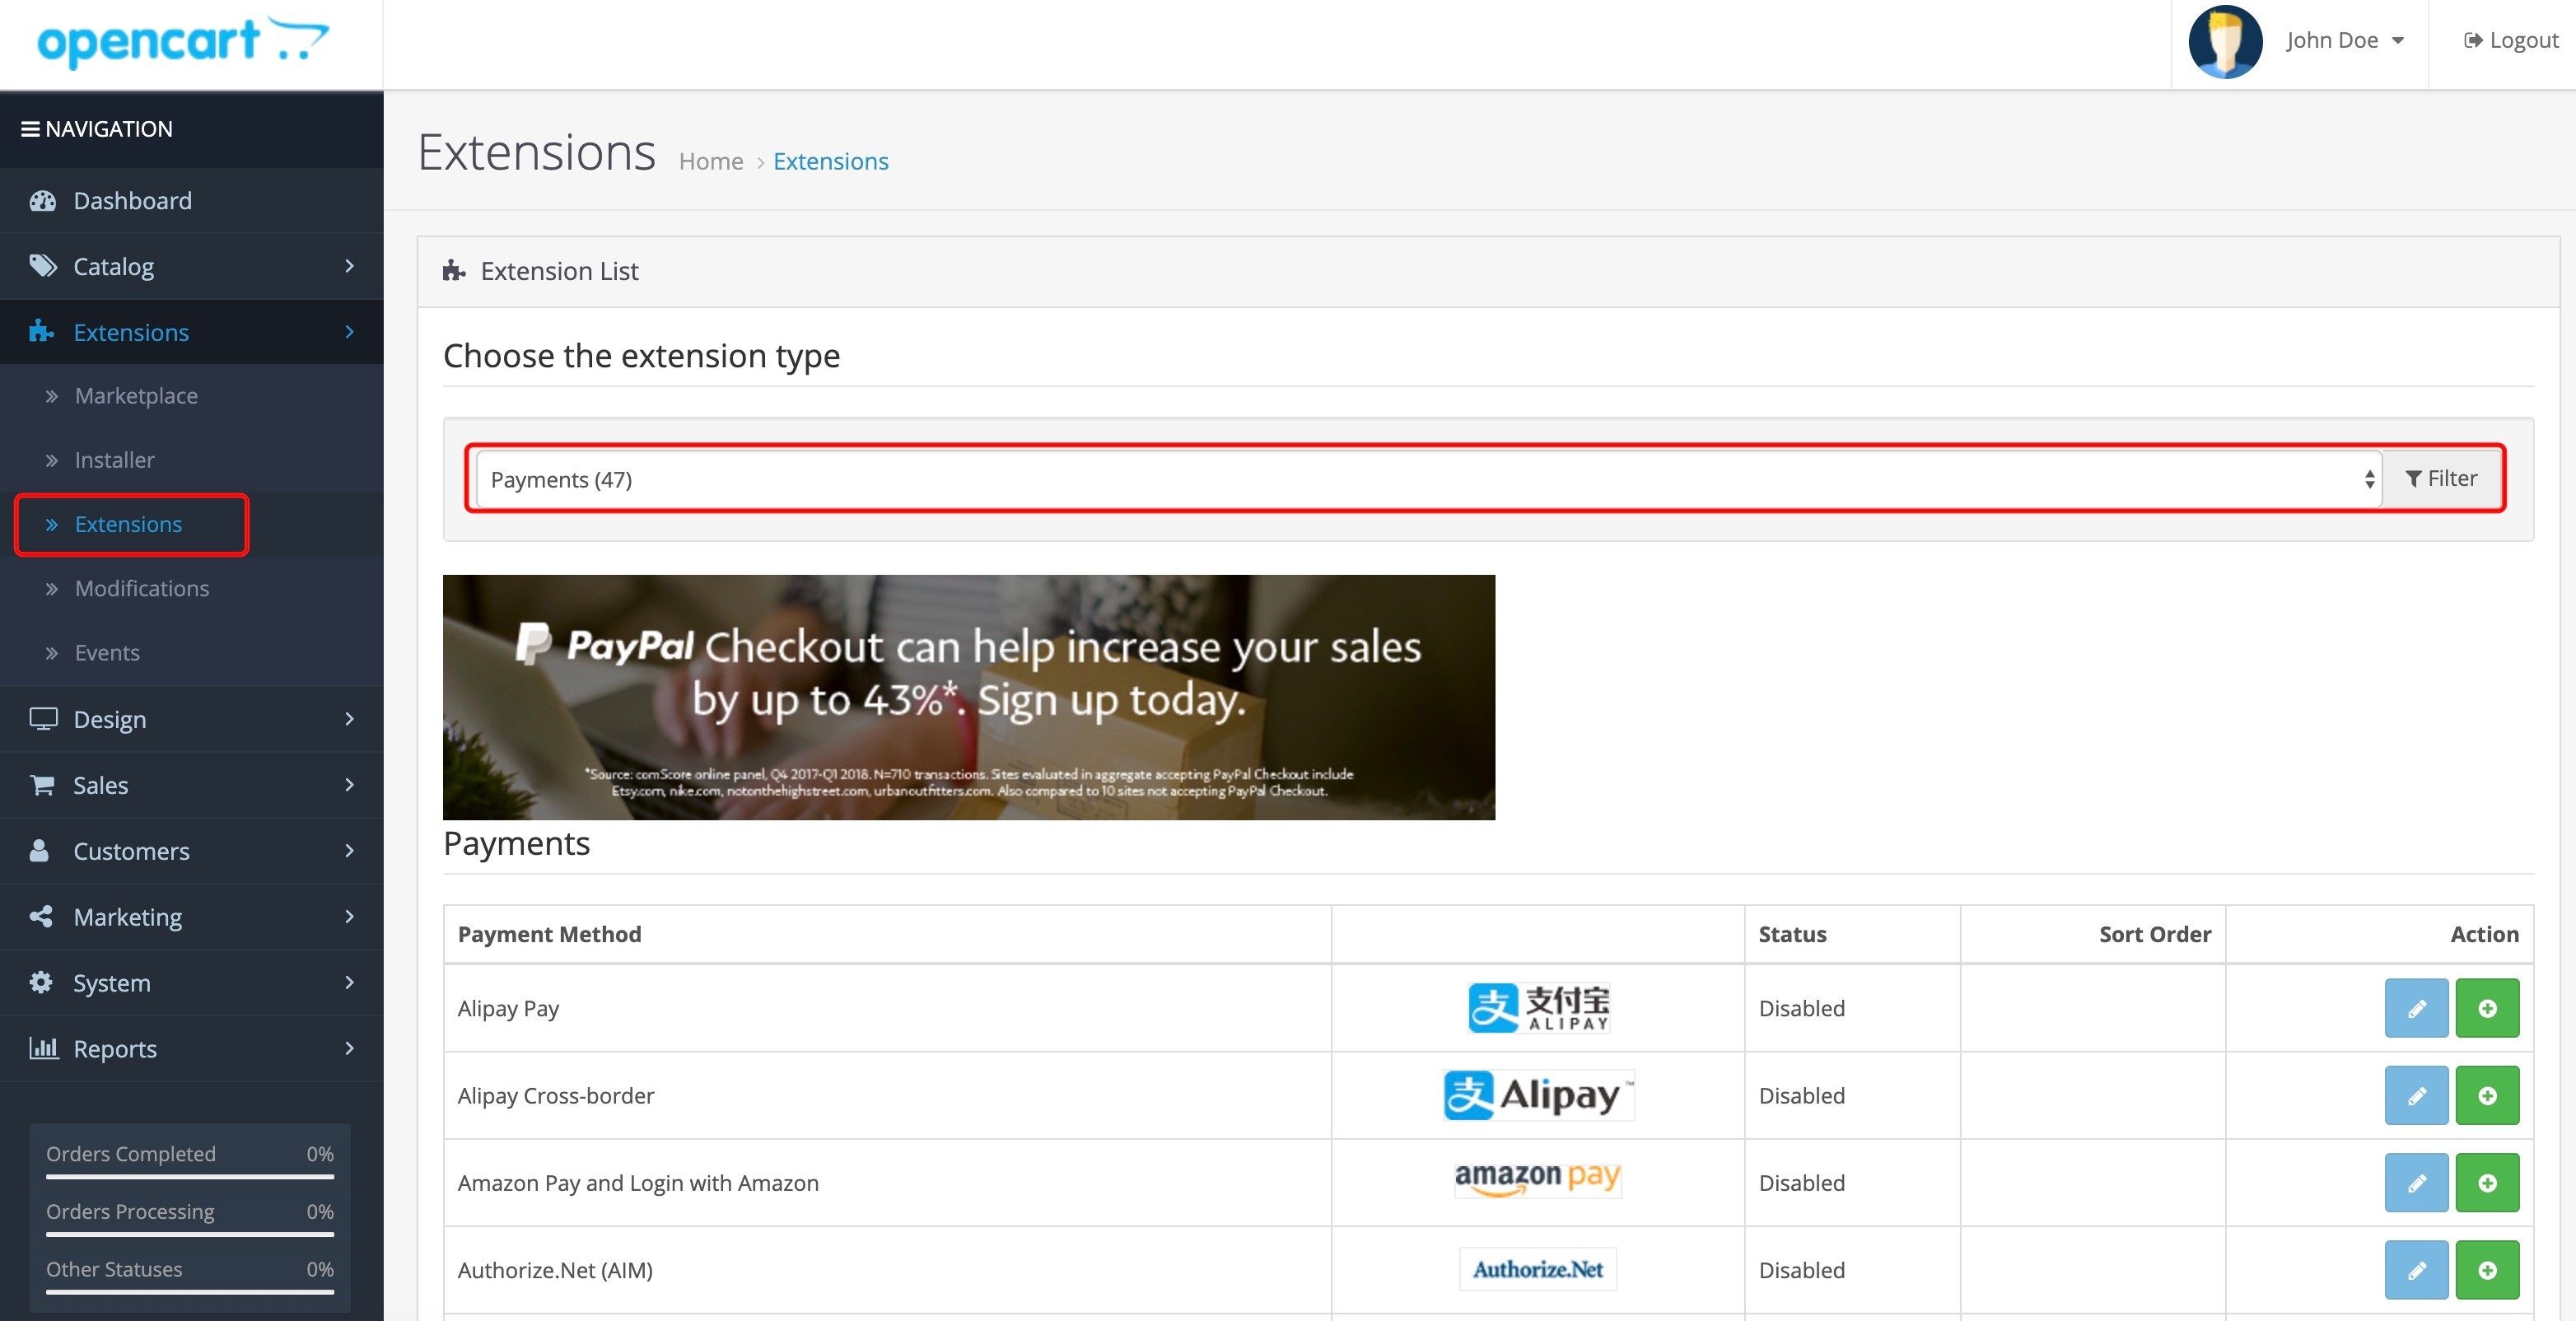The image size is (2576, 1321).
Task: Click the Sales shopping cart icon
Action: (42, 785)
